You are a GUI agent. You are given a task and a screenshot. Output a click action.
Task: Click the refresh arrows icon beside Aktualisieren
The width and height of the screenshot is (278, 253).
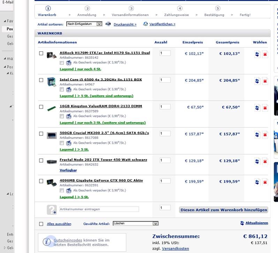pos(242,223)
